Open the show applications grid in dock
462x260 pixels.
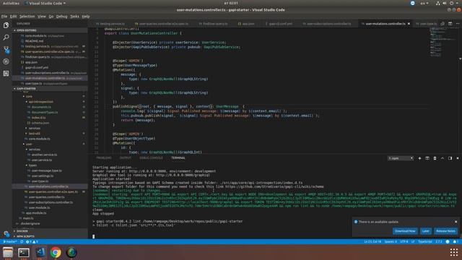point(454,252)
